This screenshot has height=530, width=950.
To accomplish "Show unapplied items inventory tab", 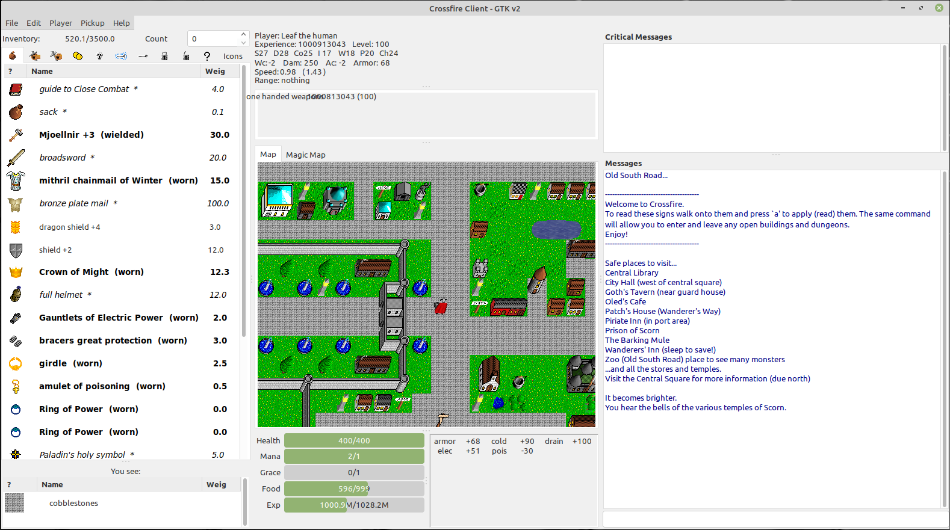I will 57,56.
